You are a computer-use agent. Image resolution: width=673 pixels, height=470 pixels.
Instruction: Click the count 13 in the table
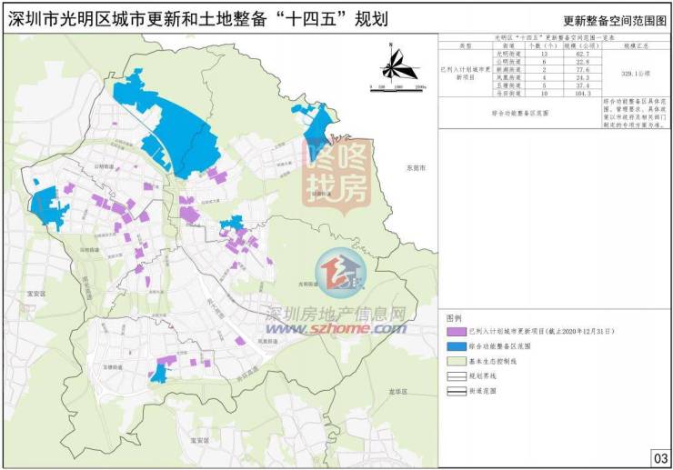pyautogui.click(x=544, y=54)
